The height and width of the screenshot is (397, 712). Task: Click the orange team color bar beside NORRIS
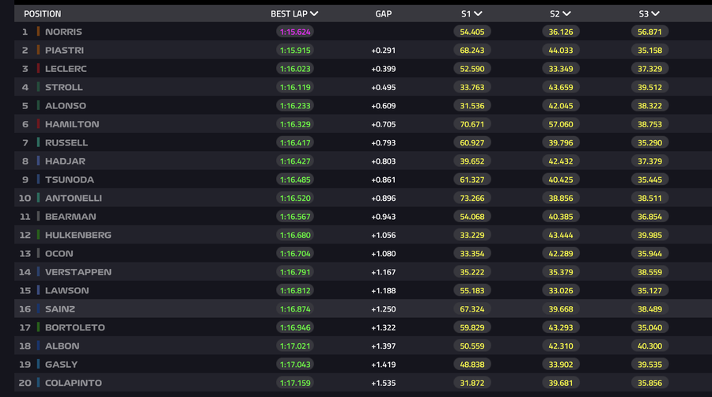click(x=38, y=32)
